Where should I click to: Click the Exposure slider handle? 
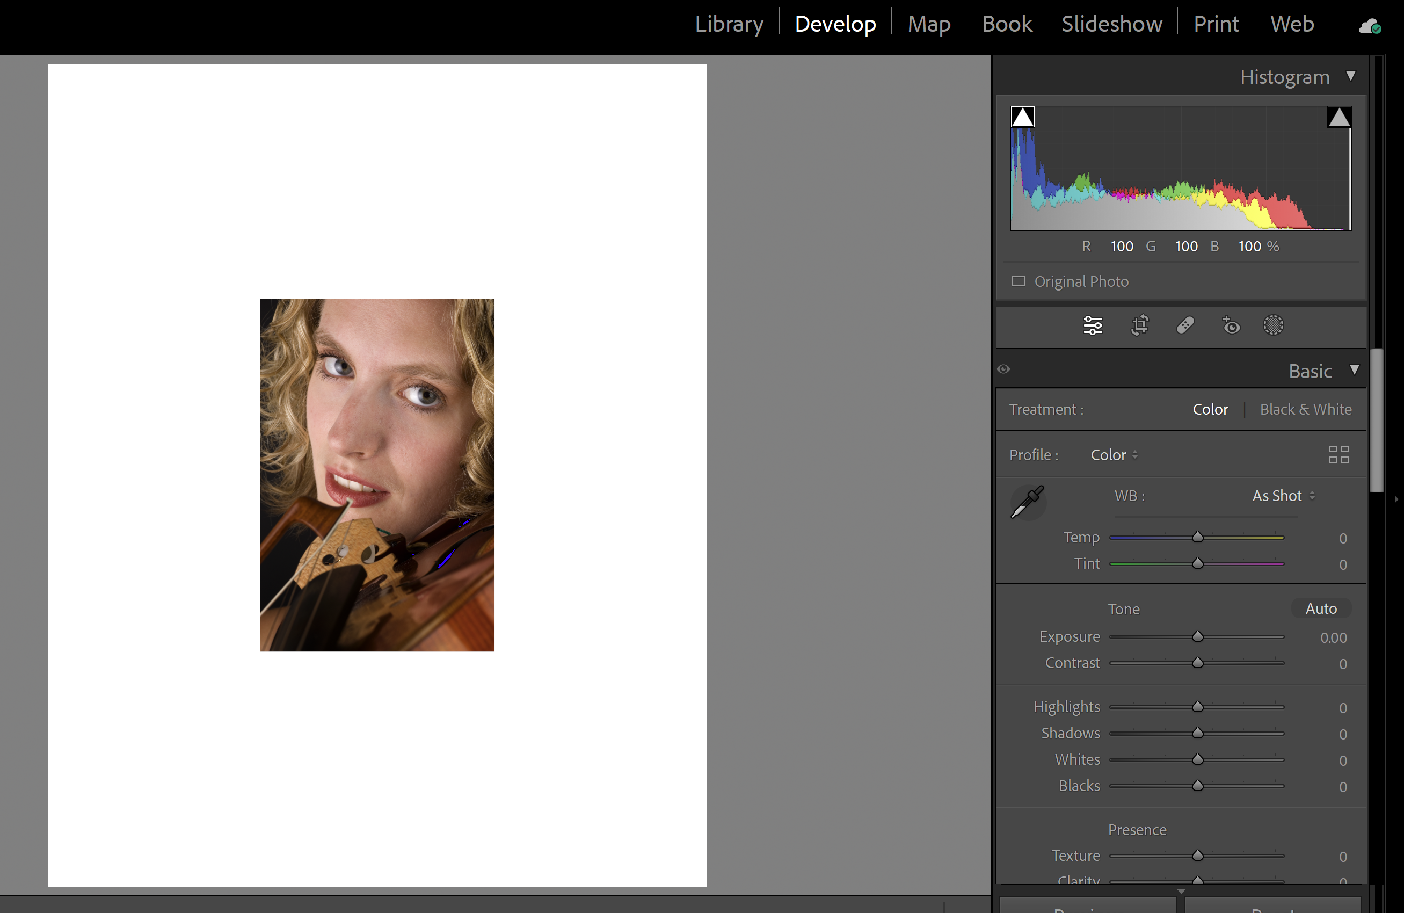coord(1197,637)
